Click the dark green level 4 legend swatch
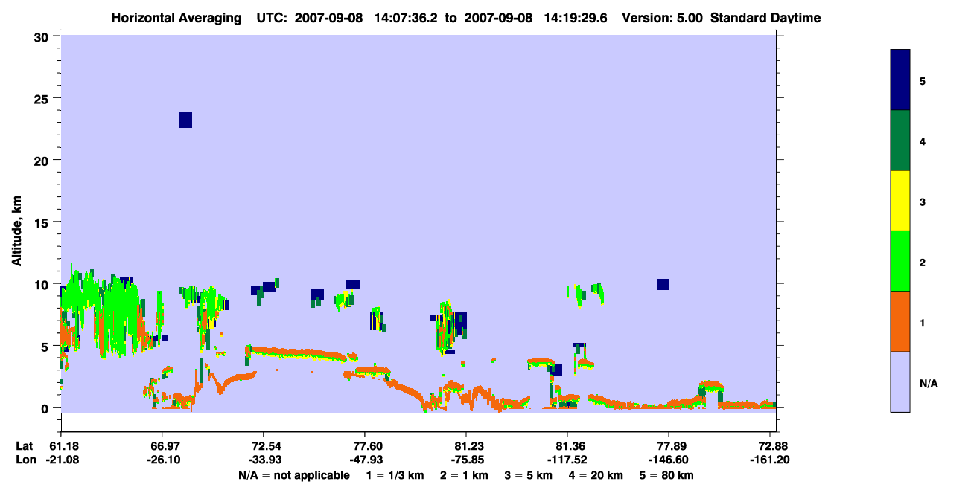Image resolution: width=968 pixels, height=496 pixels. tap(900, 141)
